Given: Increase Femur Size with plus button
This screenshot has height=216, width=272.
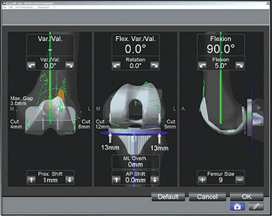Looking at the screenshot, I should point(202,180).
